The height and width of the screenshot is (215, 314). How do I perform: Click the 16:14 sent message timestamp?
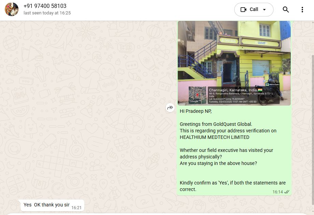pyautogui.click(x=278, y=192)
